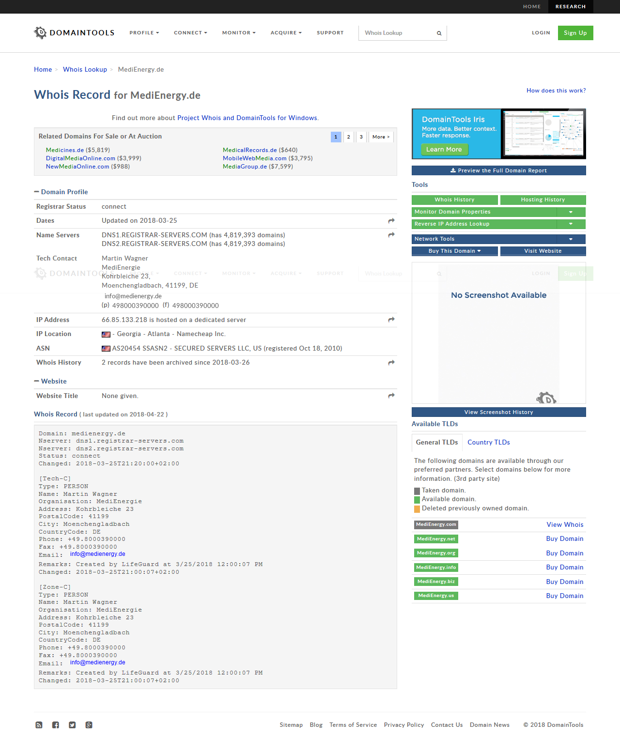
Task: Select the Country TLDs tab
Action: point(489,442)
